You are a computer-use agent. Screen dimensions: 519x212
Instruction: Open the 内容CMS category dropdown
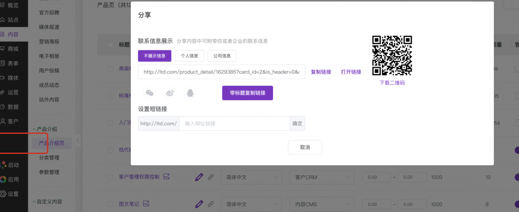pyautogui.click(x=322, y=204)
